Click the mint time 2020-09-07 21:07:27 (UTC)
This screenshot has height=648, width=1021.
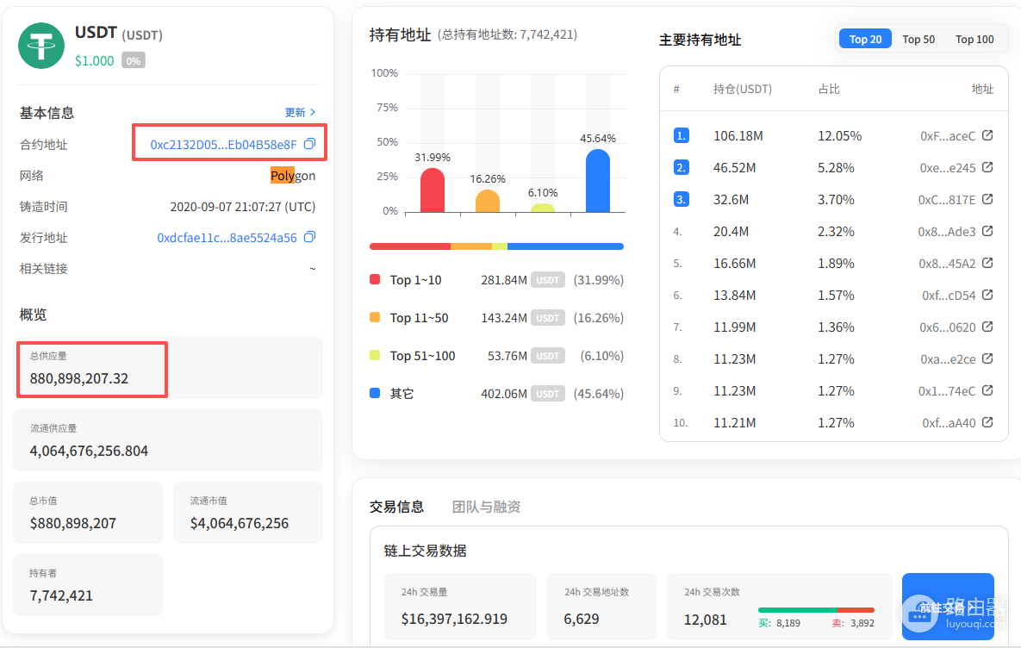243,207
